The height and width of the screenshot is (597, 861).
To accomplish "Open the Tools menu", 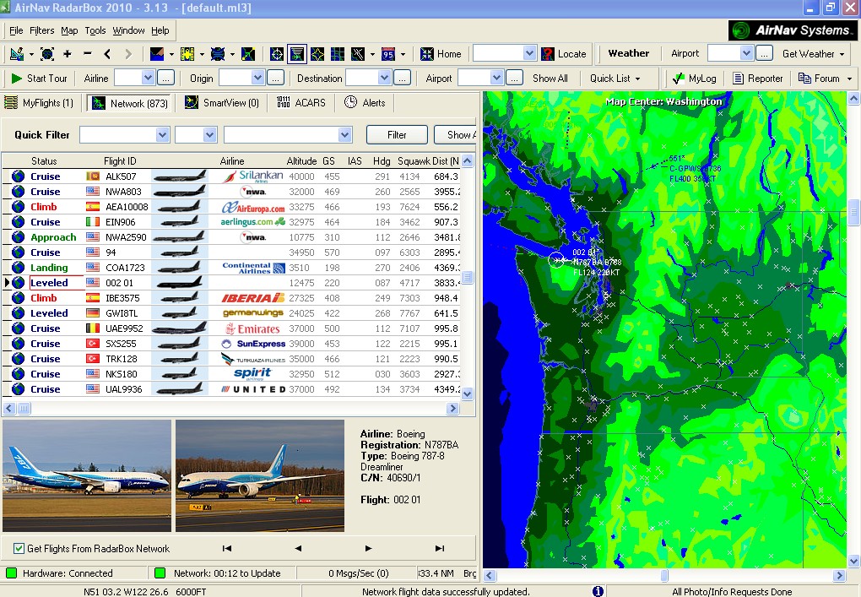I will [95, 30].
